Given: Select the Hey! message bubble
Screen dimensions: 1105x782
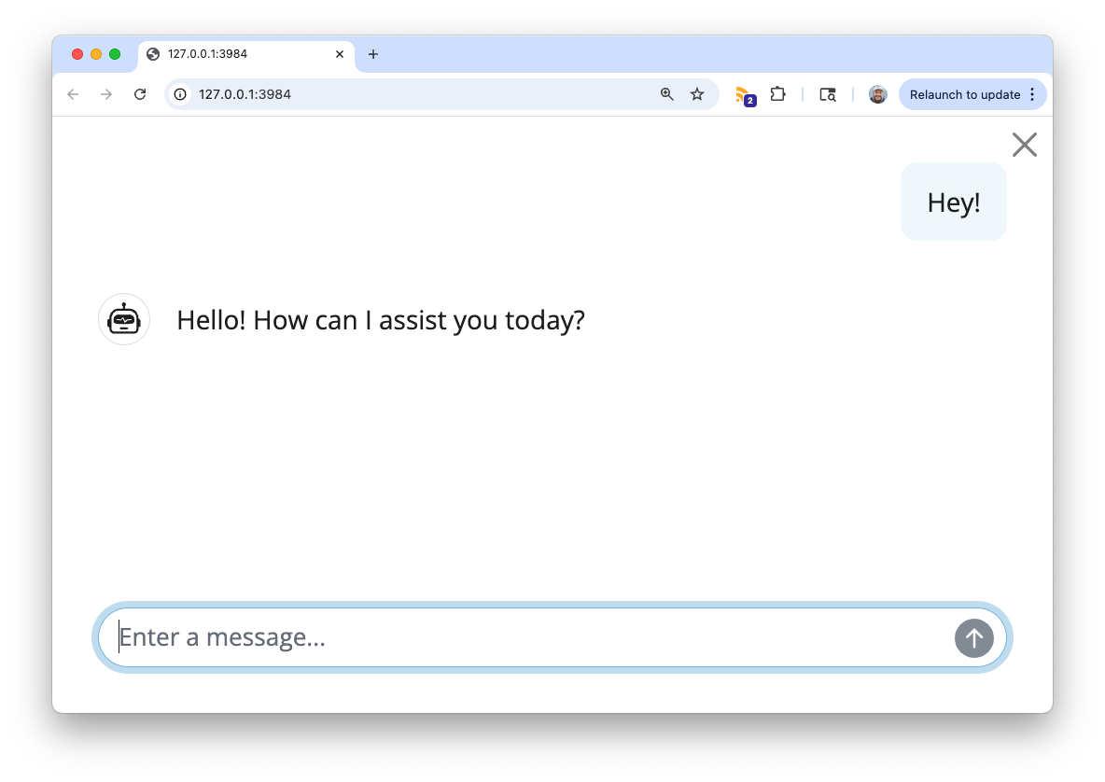Looking at the screenshot, I should [953, 202].
